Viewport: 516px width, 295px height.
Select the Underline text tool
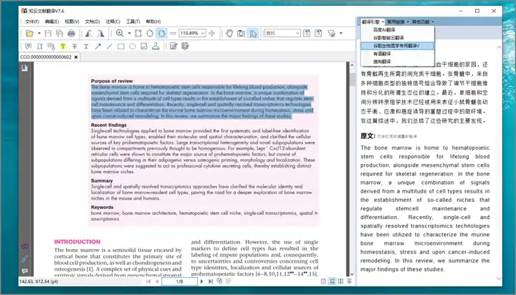tap(86, 47)
